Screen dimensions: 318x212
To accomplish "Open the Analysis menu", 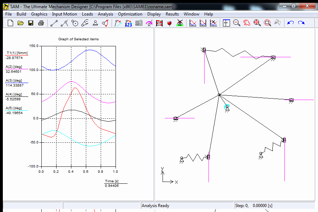I will pyautogui.click(x=105, y=14).
